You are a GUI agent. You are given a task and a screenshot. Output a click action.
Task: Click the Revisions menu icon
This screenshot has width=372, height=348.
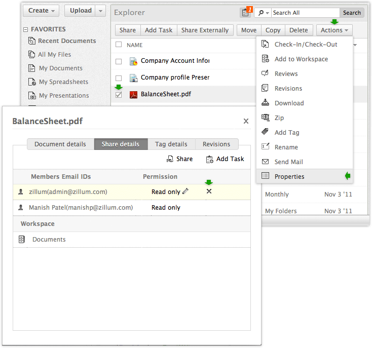[x=265, y=88]
